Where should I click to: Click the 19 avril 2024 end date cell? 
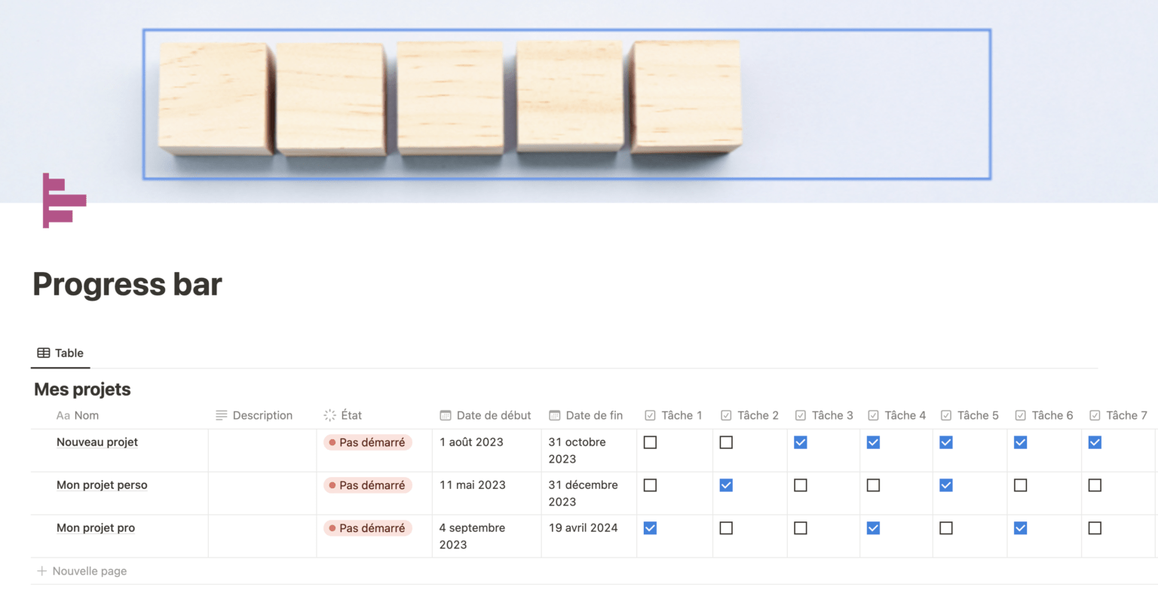coord(583,528)
